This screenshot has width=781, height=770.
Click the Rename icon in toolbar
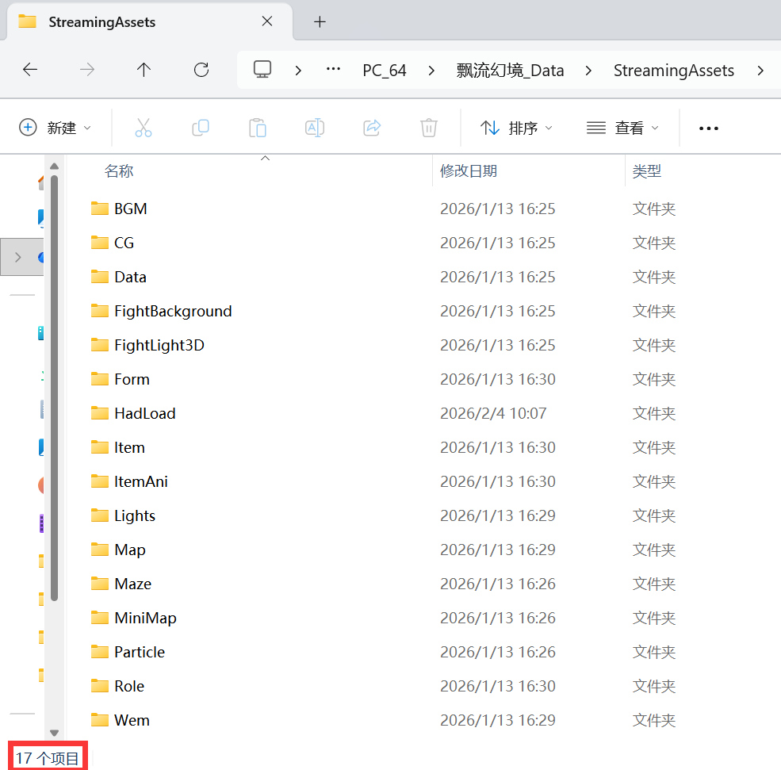click(315, 128)
